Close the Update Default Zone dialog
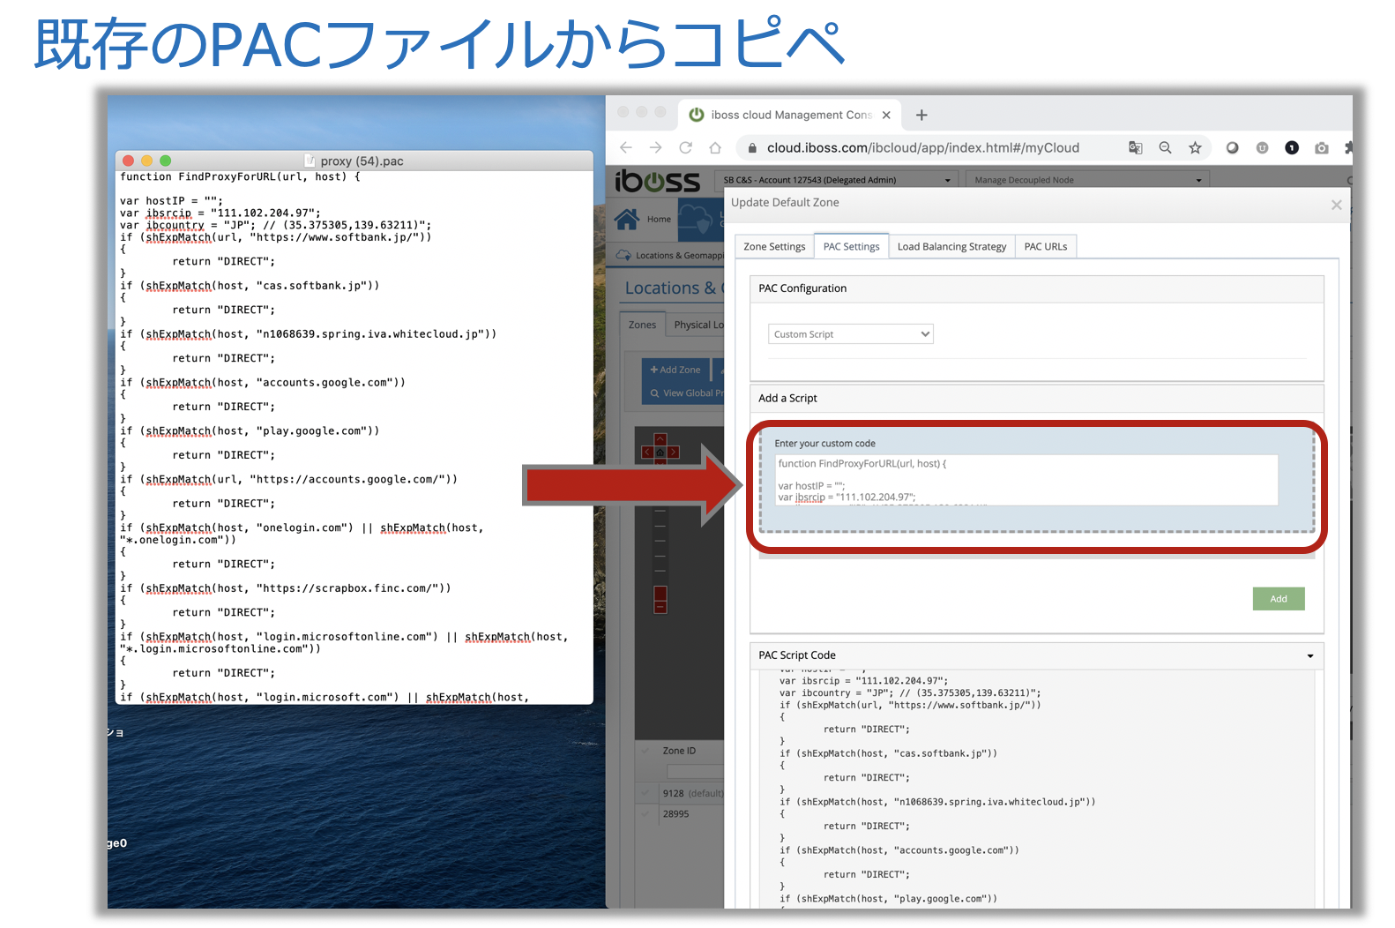The image size is (1395, 928). point(1336,205)
